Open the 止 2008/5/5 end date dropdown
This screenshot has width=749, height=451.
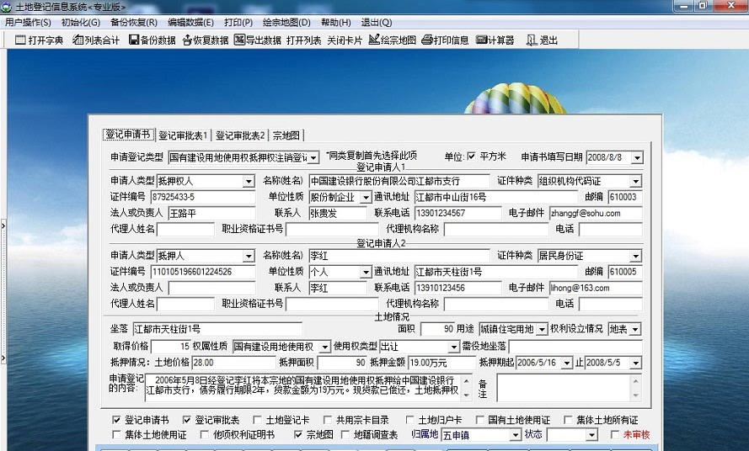[636, 363]
